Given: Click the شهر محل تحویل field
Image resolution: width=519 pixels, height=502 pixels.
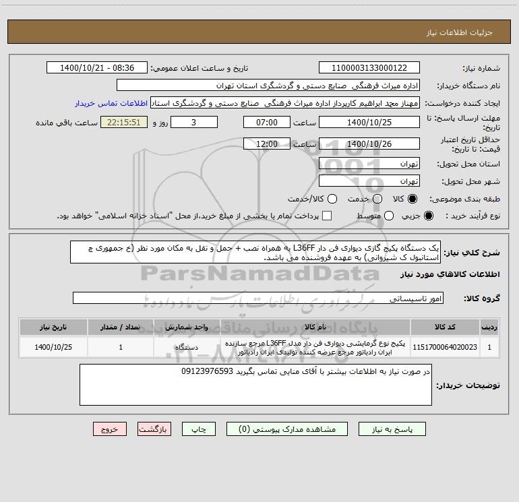Looking at the screenshot, I should click(x=369, y=181).
